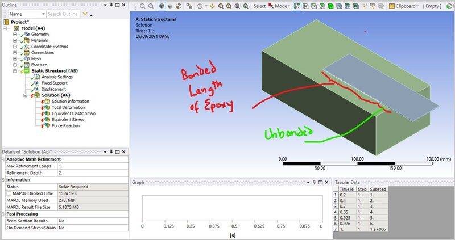Click the Solution Information icon
The image size is (455, 240).
[x=47, y=101]
